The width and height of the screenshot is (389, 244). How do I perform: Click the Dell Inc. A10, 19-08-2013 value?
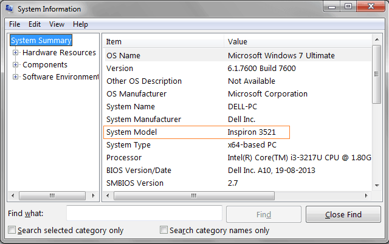[x=272, y=171]
